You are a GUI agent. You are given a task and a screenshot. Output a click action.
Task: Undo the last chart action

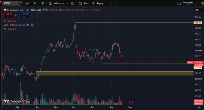click(110, 3)
